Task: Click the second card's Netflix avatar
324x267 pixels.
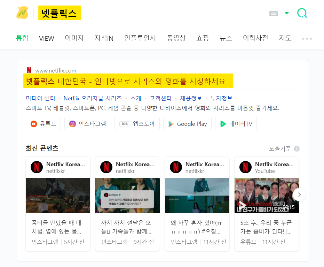Action: coord(106,167)
